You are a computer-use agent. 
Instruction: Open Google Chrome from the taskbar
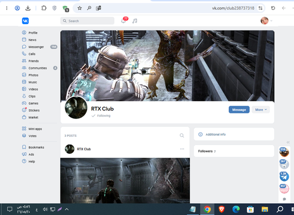(x=207, y=209)
